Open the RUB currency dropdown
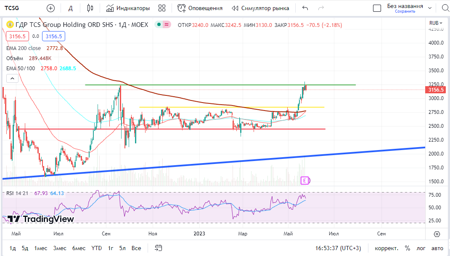Viewport: 450px width, 256px height. coord(436,23)
